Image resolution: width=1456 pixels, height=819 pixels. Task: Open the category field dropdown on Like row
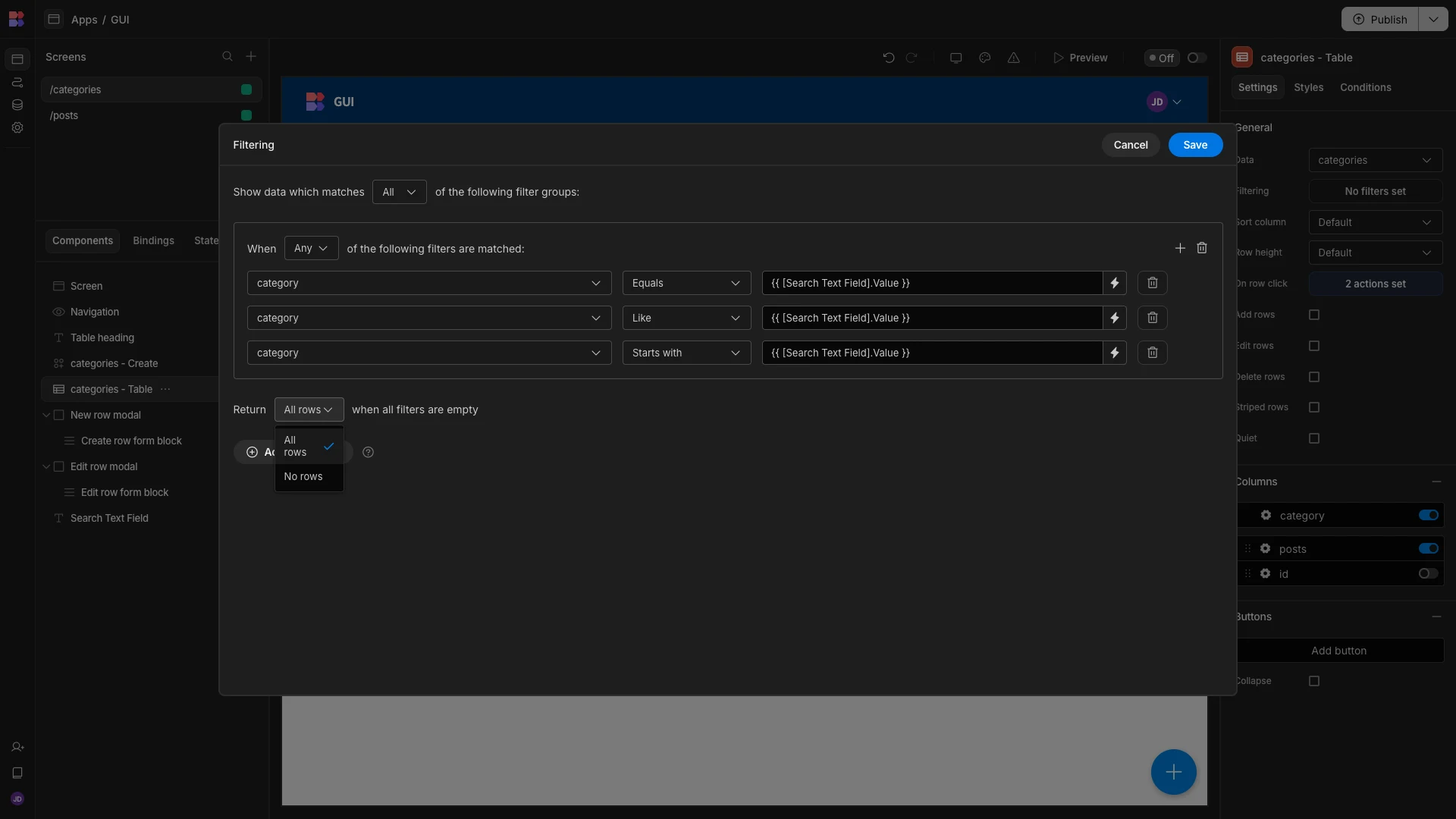pos(428,318)
